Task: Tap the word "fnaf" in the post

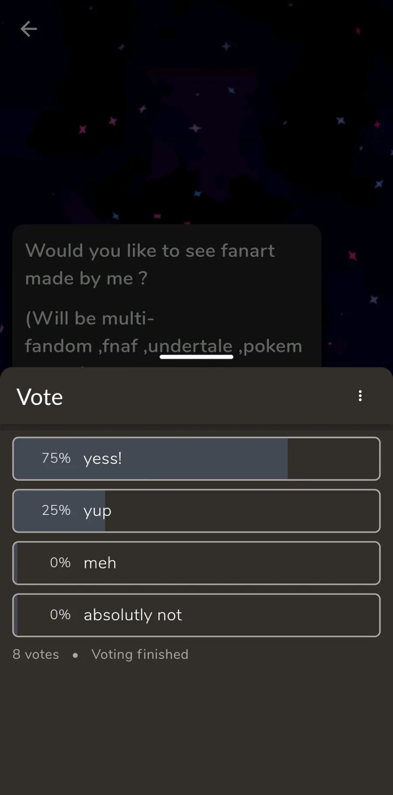Action: click(x=120, y=346)
